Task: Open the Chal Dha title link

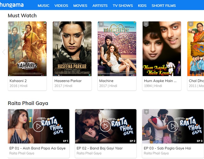Action: pyautogui.click(x=196, y=81)
